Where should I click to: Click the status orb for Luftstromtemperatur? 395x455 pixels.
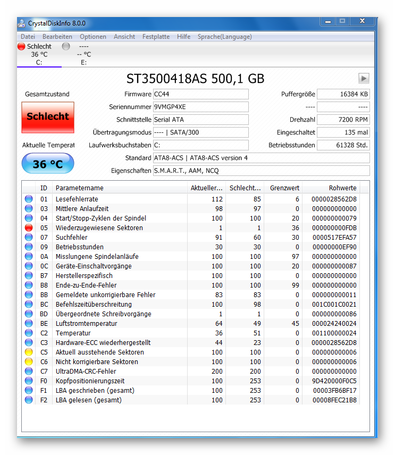[x=29, y=323]
